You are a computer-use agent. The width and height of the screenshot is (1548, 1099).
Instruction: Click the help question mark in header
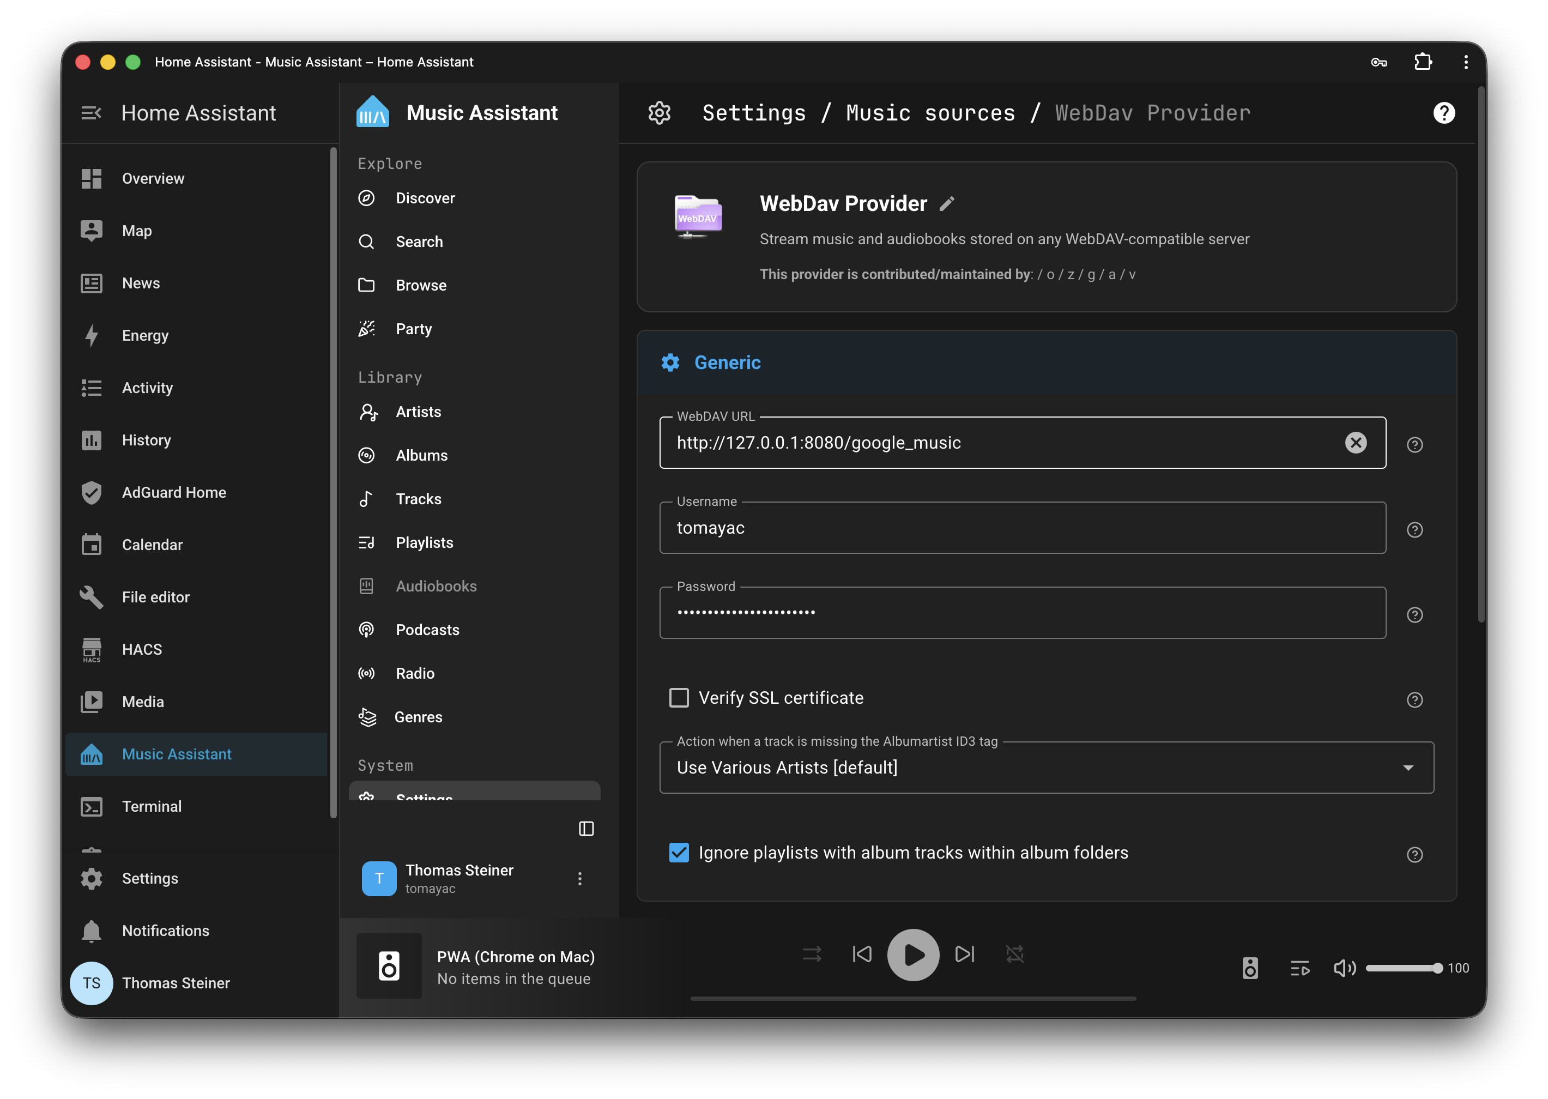tap(1444, 113)
